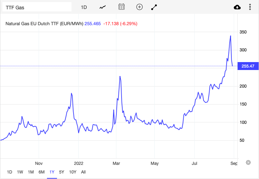The height and width of the screenshot is (179, 259).
Task: Click the 255.47 current price label
Action: click(x=248, y=66)
